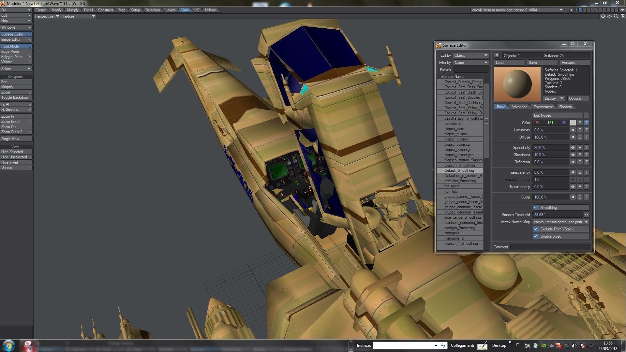This screenshot has width=626, height=352.
Task: Click the Action Center flag tray icon
Action: [582, 346]
